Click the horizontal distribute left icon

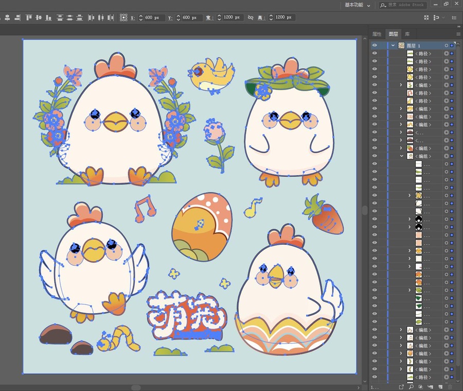pyautogui.click(x=91, y=18)
